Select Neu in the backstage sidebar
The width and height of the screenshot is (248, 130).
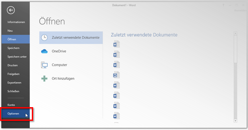(x=16, y=31)
